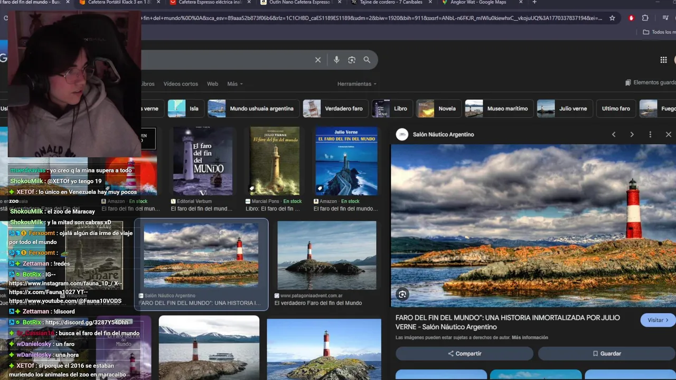
Task: Open a new browser tab
Action: coord(534,3)
